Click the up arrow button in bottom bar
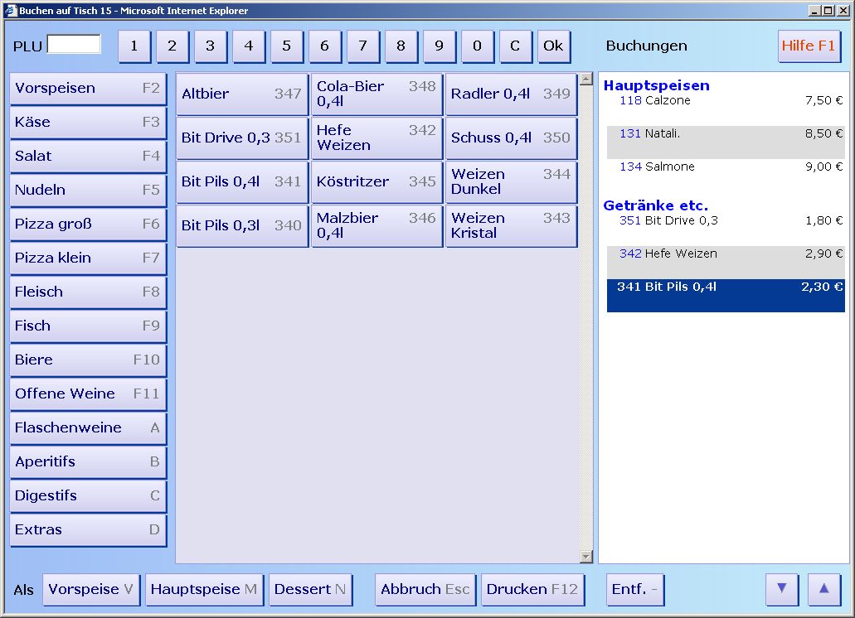Viewport: 855px width, 618px height. pyautogui.click(x=823, y=589)
